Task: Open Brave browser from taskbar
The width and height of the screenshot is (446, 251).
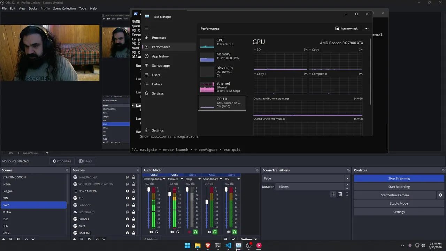Action: [208, 245]
